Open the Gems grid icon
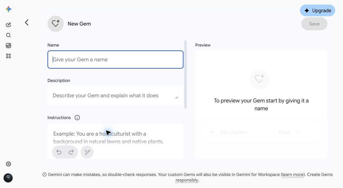 pyautogui.click(x=8, y=56)
